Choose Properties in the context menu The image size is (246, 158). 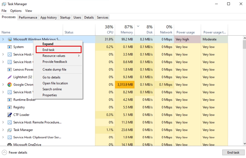coord(58,95)
